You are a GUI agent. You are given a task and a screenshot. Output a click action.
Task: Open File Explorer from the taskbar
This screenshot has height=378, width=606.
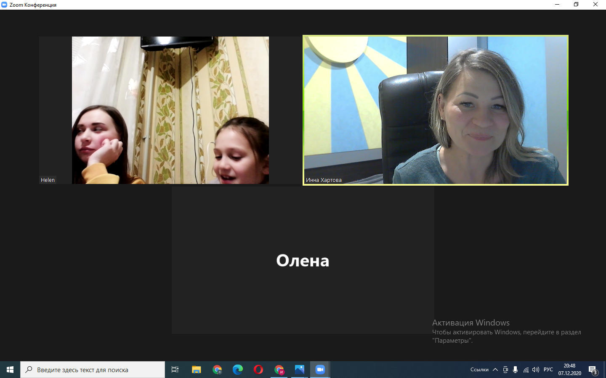click(197, 370)
